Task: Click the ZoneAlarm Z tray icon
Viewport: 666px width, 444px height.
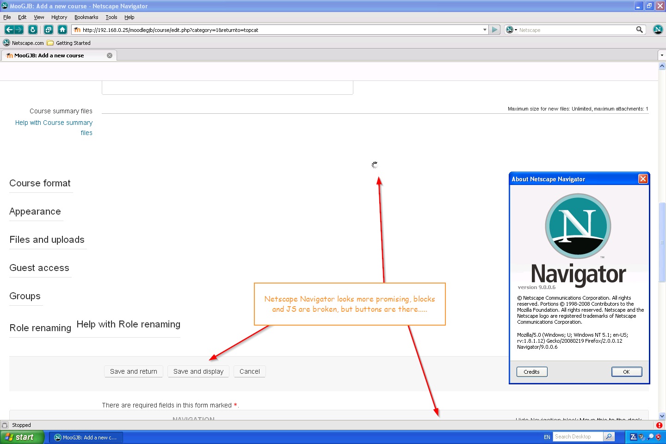Action: tap(633, 437)
